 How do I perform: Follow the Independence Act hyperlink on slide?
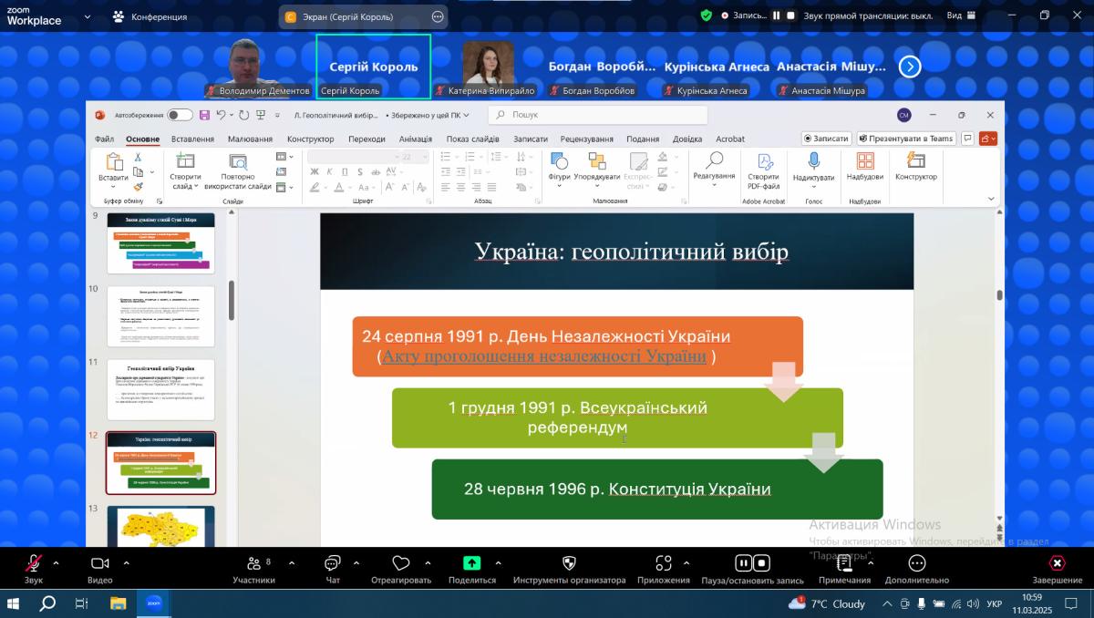click(x=544, y=356)
